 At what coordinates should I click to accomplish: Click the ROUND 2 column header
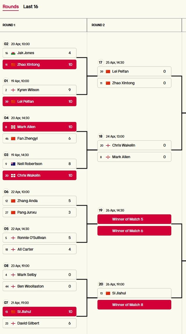[x=98, y=25]
